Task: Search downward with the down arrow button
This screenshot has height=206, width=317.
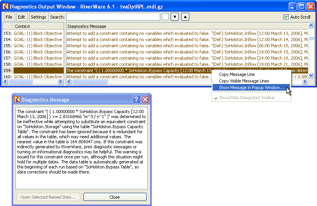Action: pyautogui.click(x=175, y=17)
